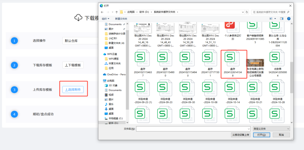The image size is (304, 150).
Task: Open the view mode options dropdown
Action: click(275, 19)
